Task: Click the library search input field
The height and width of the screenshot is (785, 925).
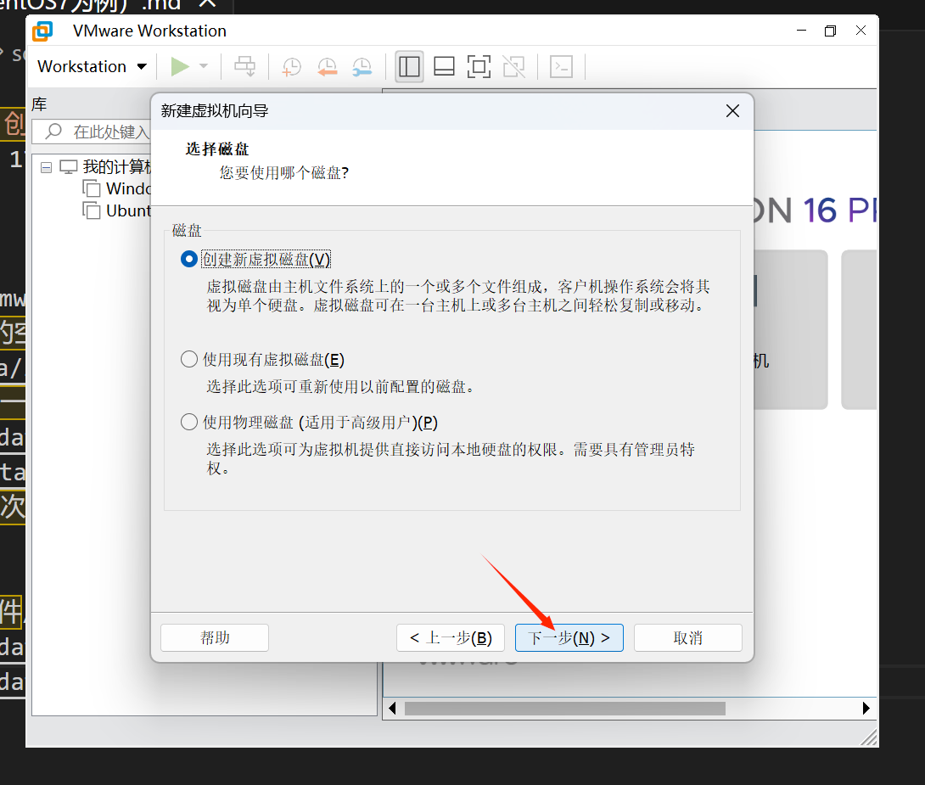Action: (92, 132)
